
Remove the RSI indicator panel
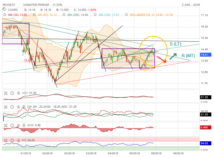(x=6, y=140)
